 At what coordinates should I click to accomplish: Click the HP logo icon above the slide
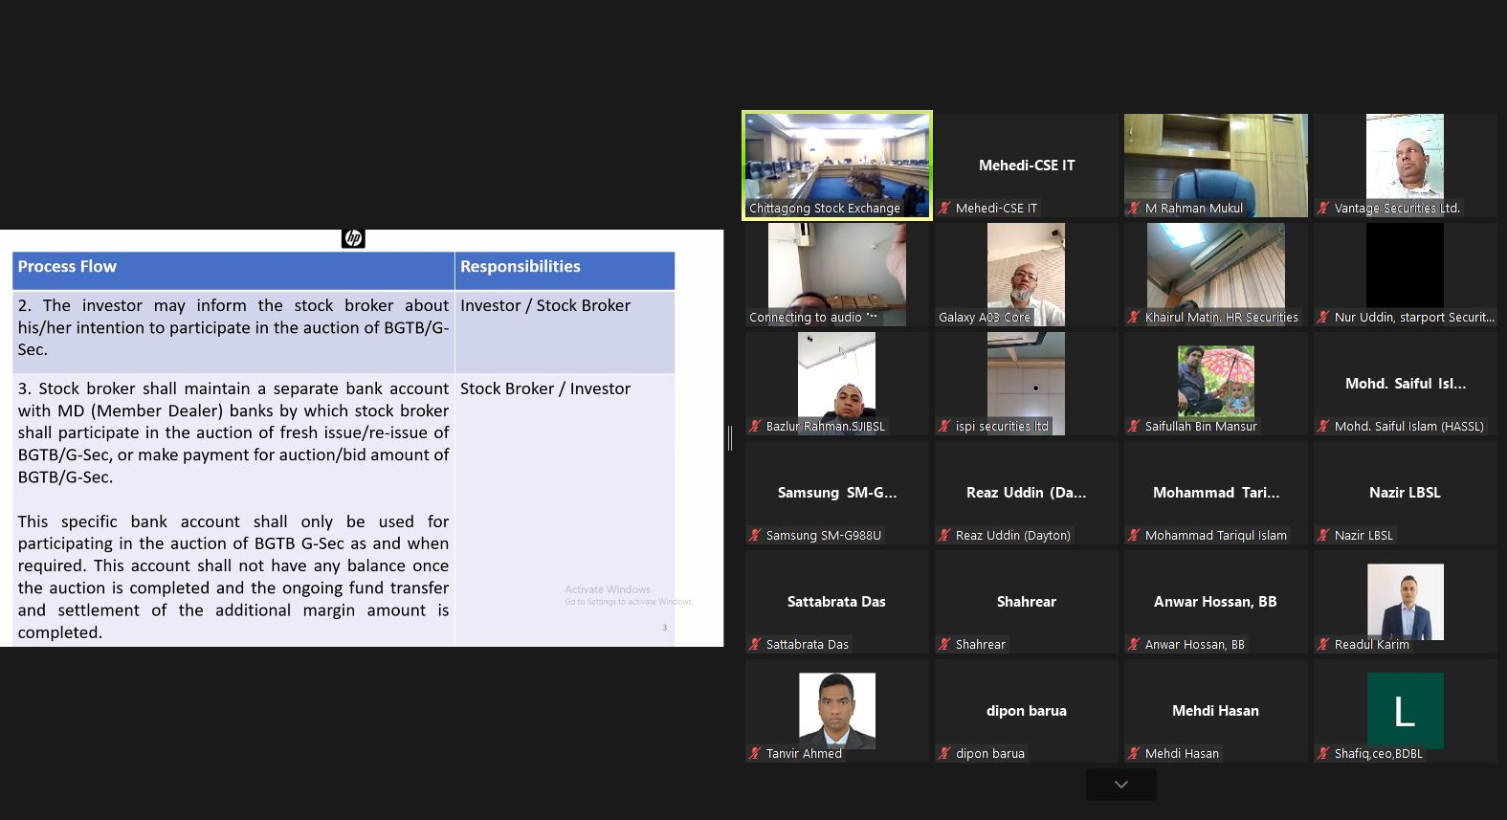pos(353,238)
